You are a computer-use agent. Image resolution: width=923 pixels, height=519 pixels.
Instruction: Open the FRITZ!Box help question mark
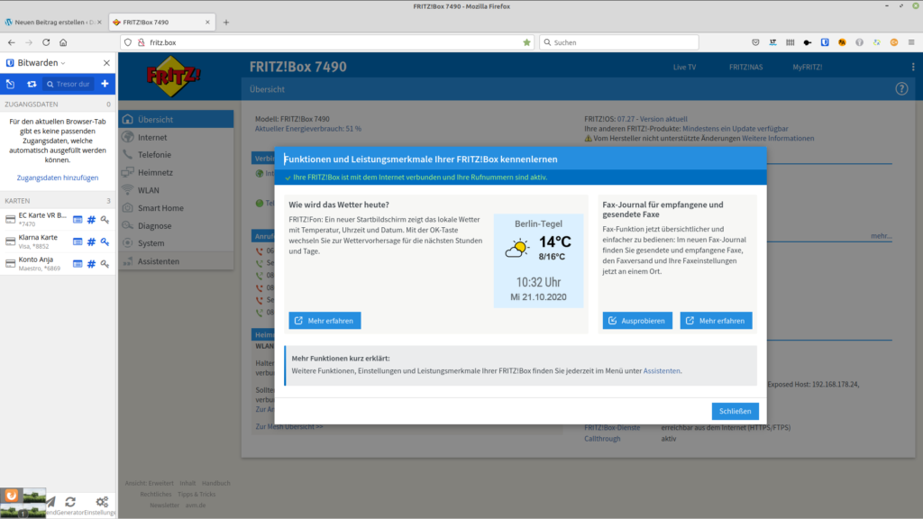point(901,89)
